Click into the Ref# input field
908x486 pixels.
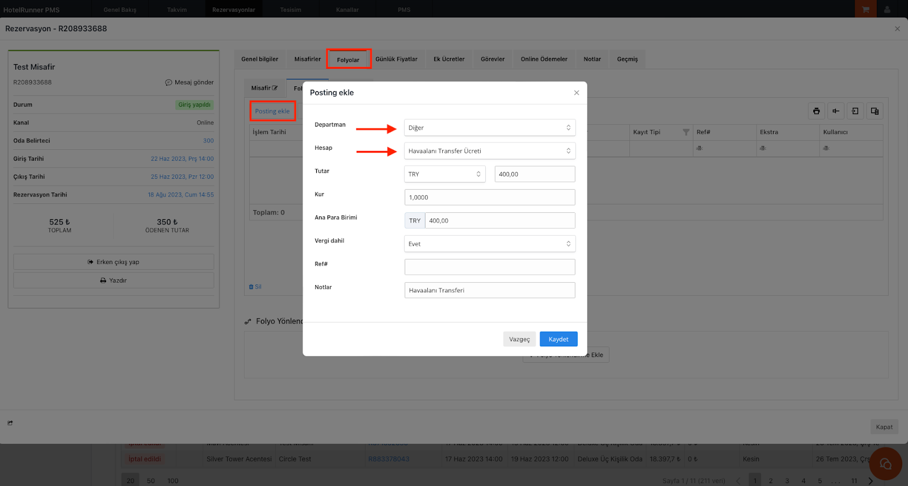click(489, 267)
